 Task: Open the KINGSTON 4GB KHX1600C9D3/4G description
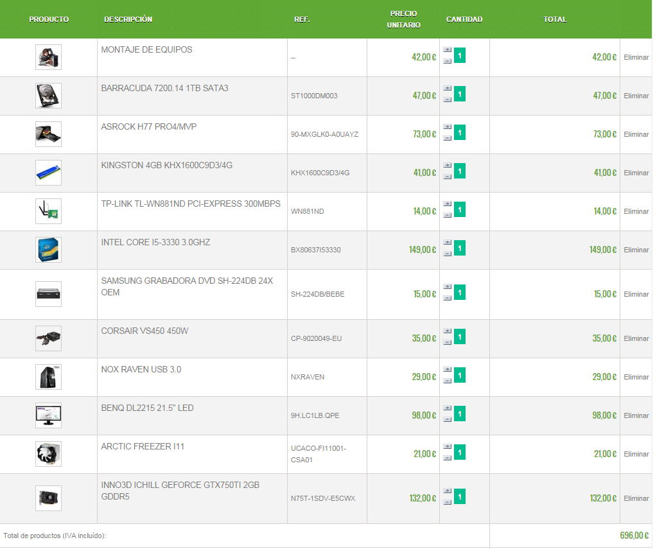click(x=167, y=165)
